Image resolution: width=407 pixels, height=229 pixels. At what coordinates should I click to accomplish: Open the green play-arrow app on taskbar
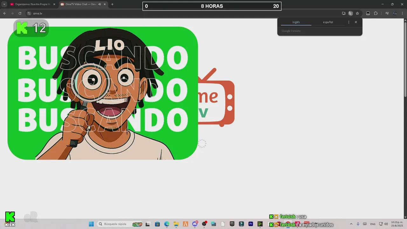[x=260, y=224]
